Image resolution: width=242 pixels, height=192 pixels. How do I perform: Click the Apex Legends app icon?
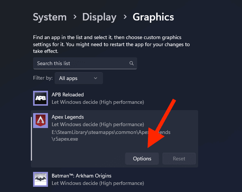[x=40, y=121]
